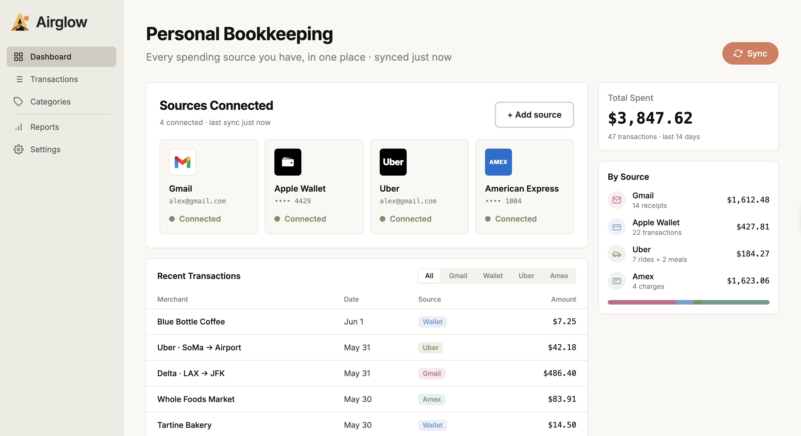
Task: Open the Reports page
Action: (62, 127)
